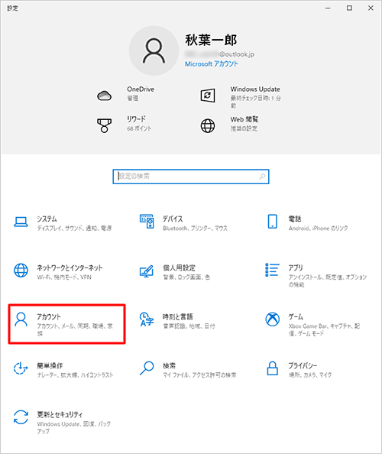Screen dimensions: 382x454
Task: Open the 更新とセキュリティ label
Action: [60, 414]
